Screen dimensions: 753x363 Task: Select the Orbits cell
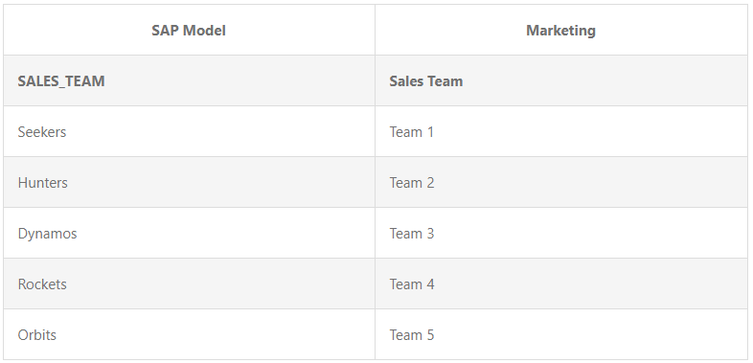[189, 334]
